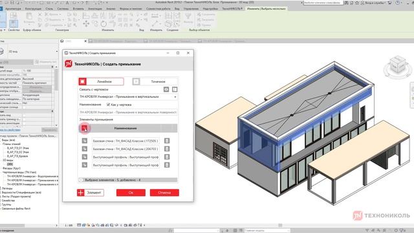Click the Наименование text field in the dialog
The image size is (414, 233).
pyautogui.click(x=128, y=112)
